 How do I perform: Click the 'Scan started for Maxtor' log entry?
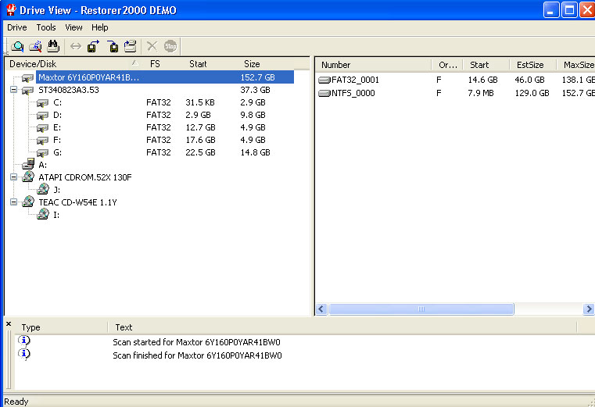[x=196, y=342]
